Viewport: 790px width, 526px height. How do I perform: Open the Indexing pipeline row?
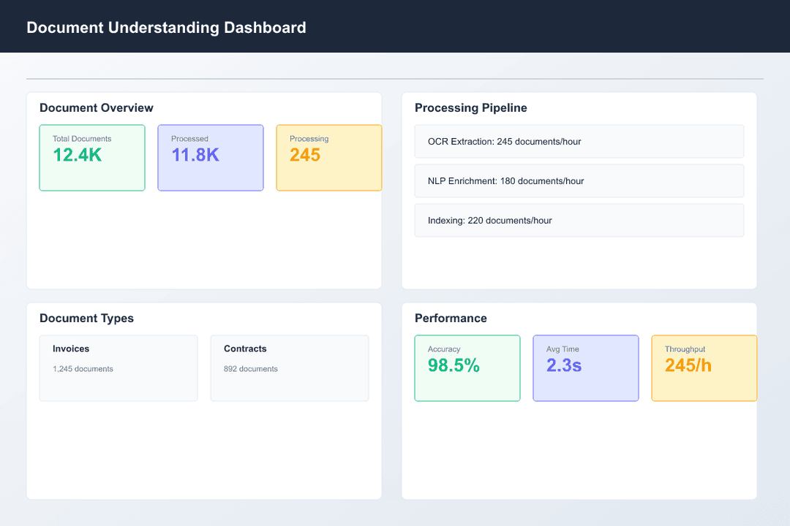click(x=579, y=221)
